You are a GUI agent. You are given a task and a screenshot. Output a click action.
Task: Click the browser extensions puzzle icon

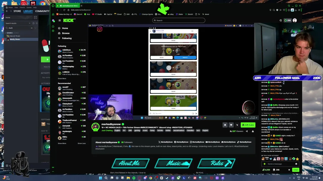289,10
